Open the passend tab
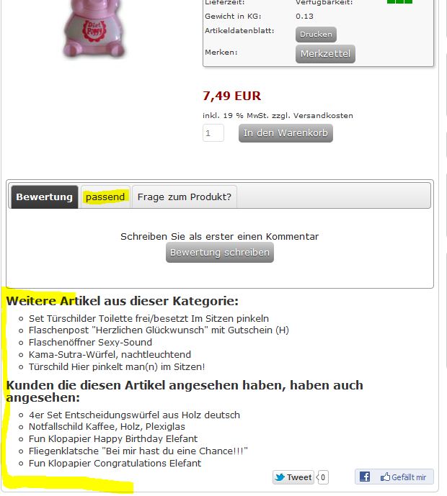The width and height of the screenshot is (447, 496). pos(105,197)
